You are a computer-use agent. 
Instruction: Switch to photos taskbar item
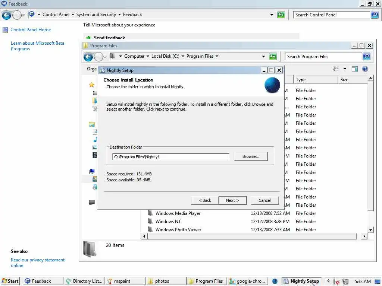coord(166,281)
